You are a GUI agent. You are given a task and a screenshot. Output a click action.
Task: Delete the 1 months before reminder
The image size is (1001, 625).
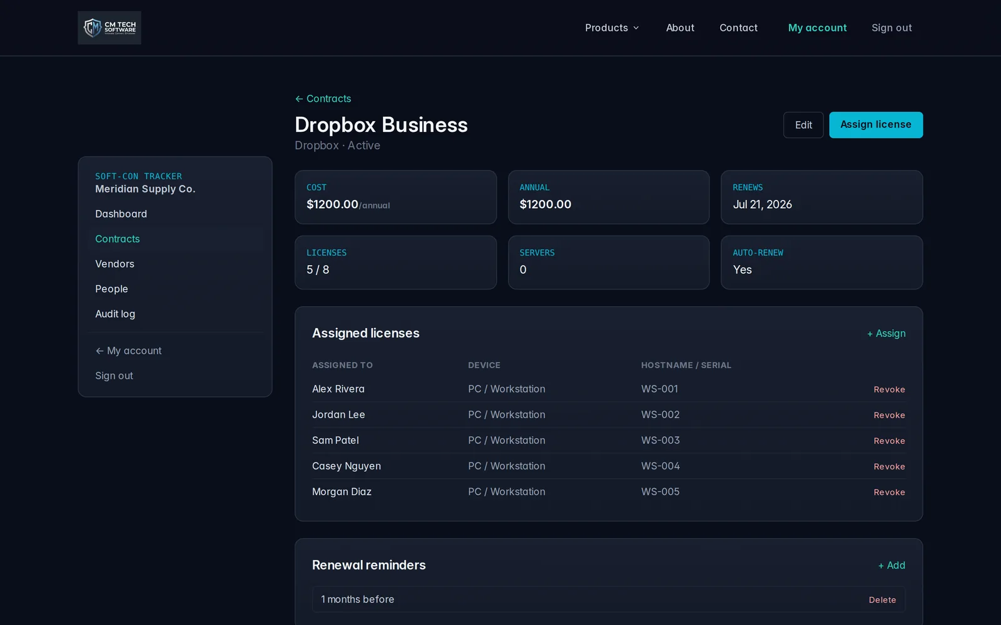coord(882,600)
